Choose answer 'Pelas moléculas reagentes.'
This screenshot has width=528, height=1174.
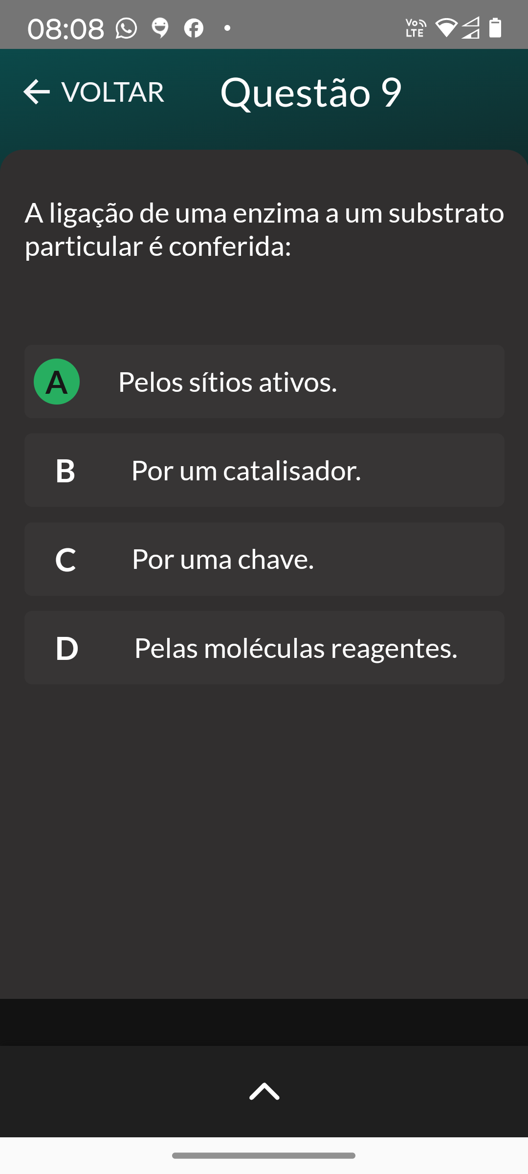click(x=296, y=649)
